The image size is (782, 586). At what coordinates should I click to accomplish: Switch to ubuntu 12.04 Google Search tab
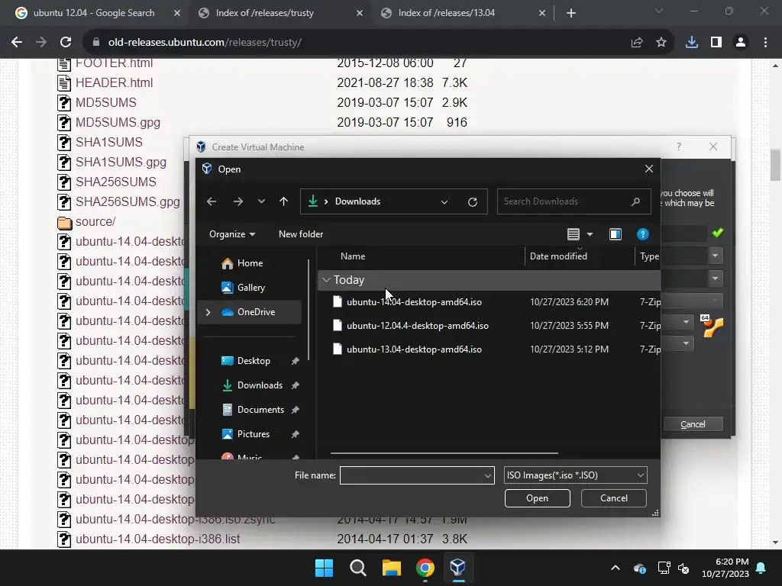click(x=94, y=13)
